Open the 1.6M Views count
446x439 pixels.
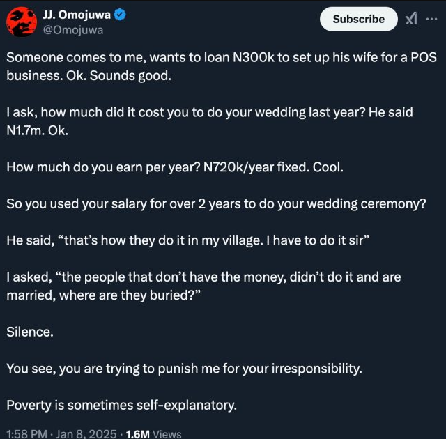tap(153, 433)
